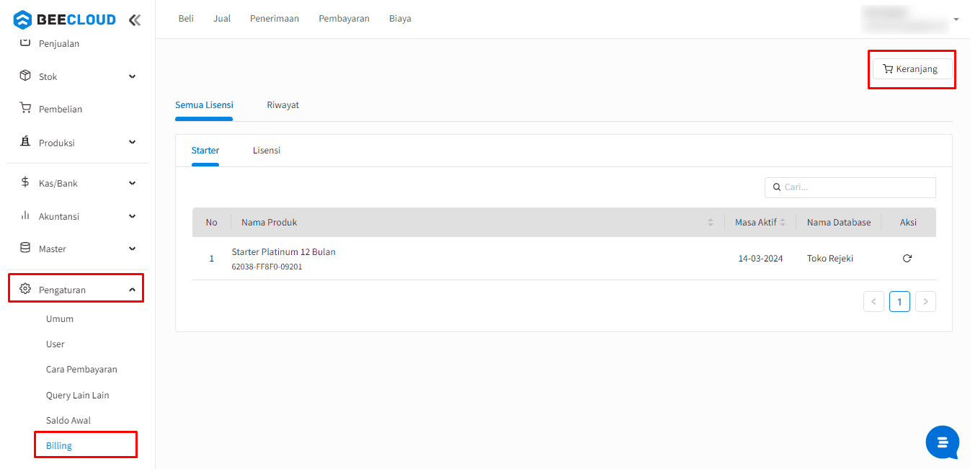
Task: Click the BeeCloud logo
Action: click(x=65, y=19)
